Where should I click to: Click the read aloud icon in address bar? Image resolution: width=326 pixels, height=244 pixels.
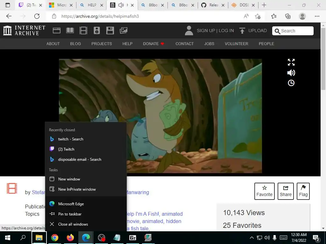246,16
